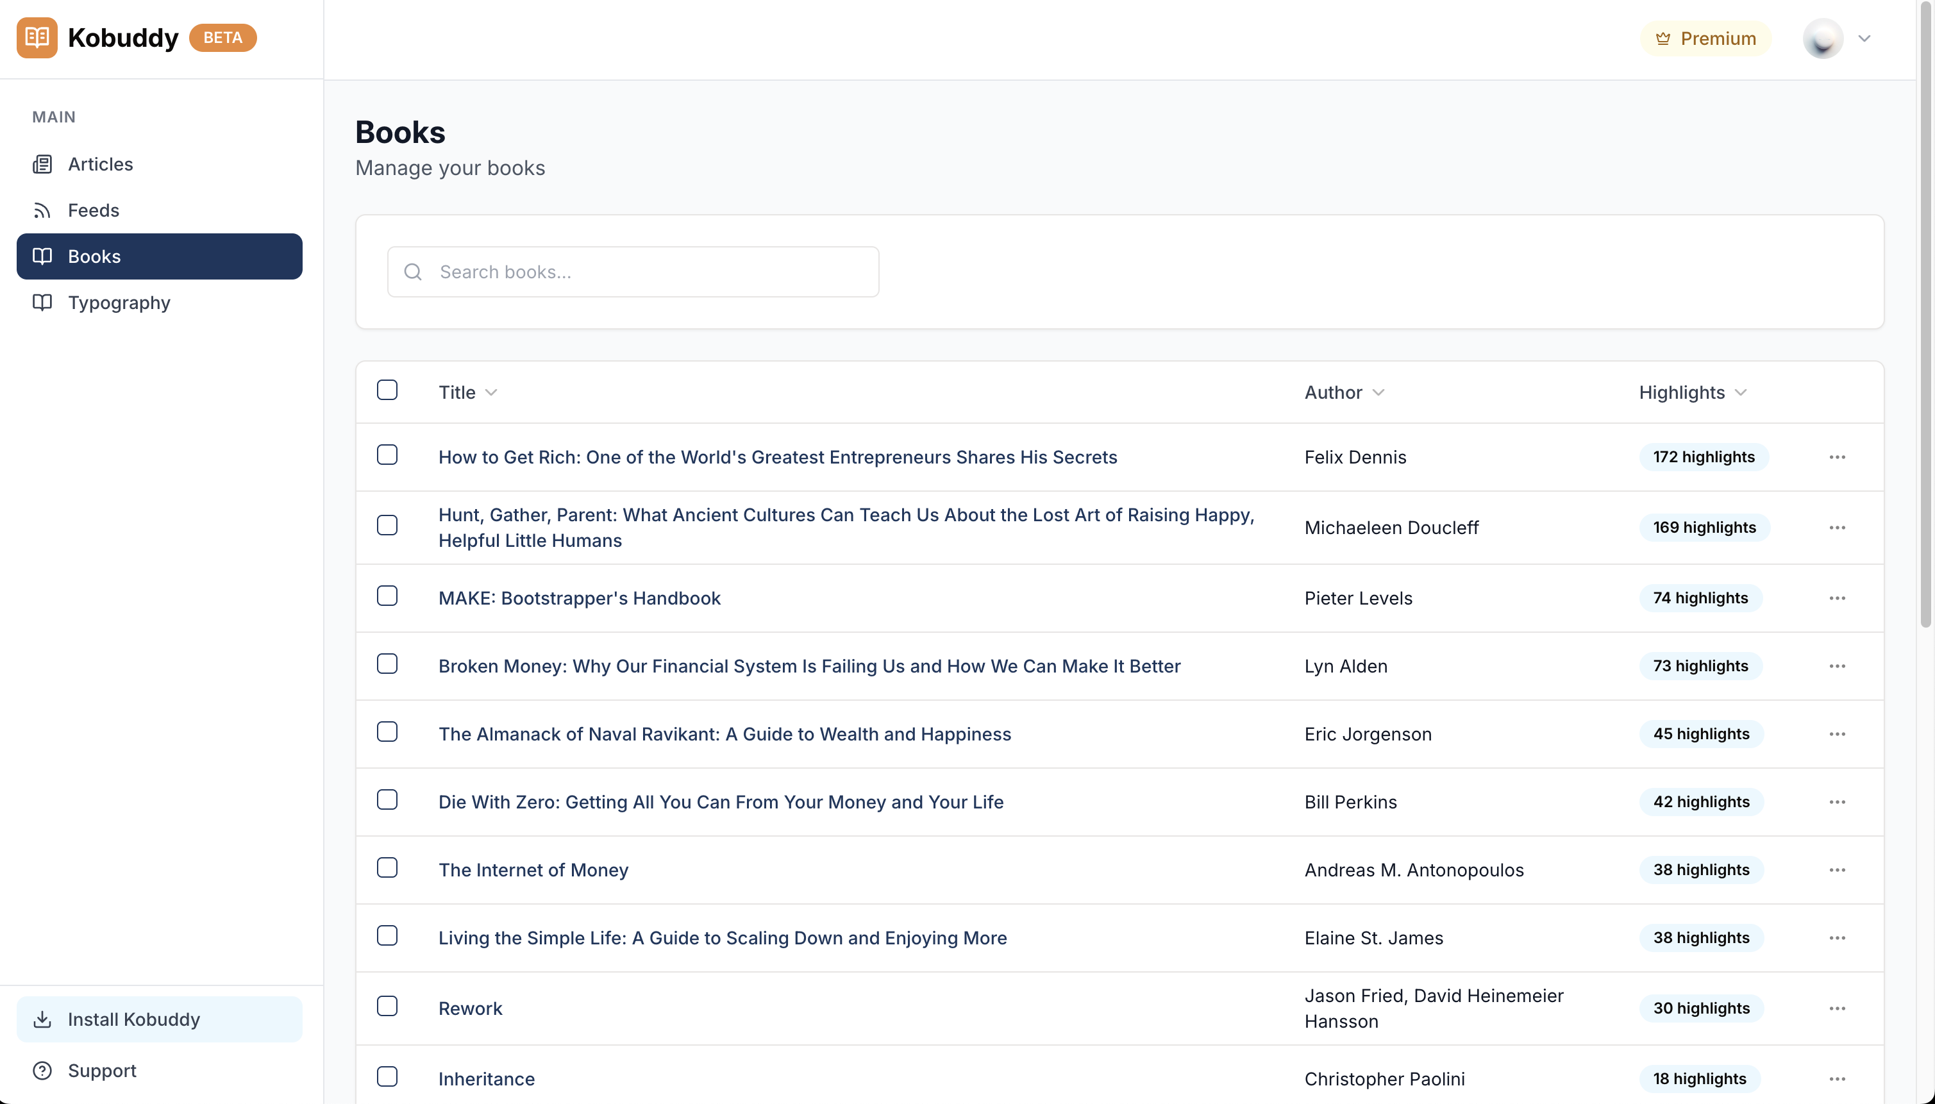Select the Books icon in the sidebar
The image size is (1935, 1104).
[x=43, y=256]
